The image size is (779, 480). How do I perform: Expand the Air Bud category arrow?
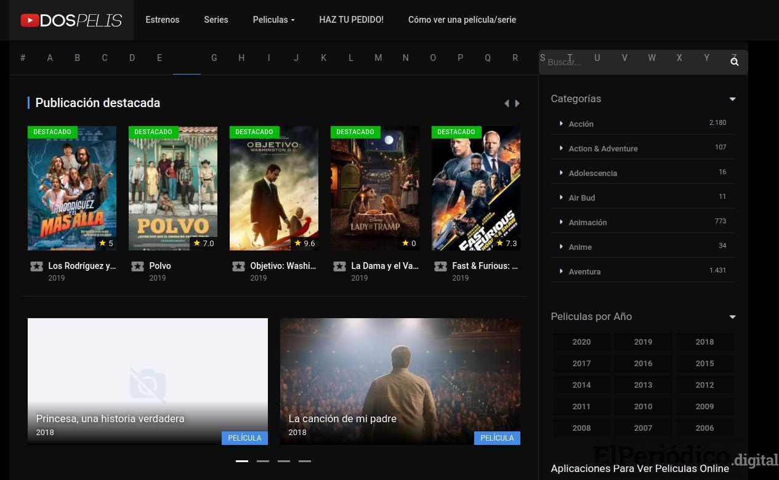[561, 198]
